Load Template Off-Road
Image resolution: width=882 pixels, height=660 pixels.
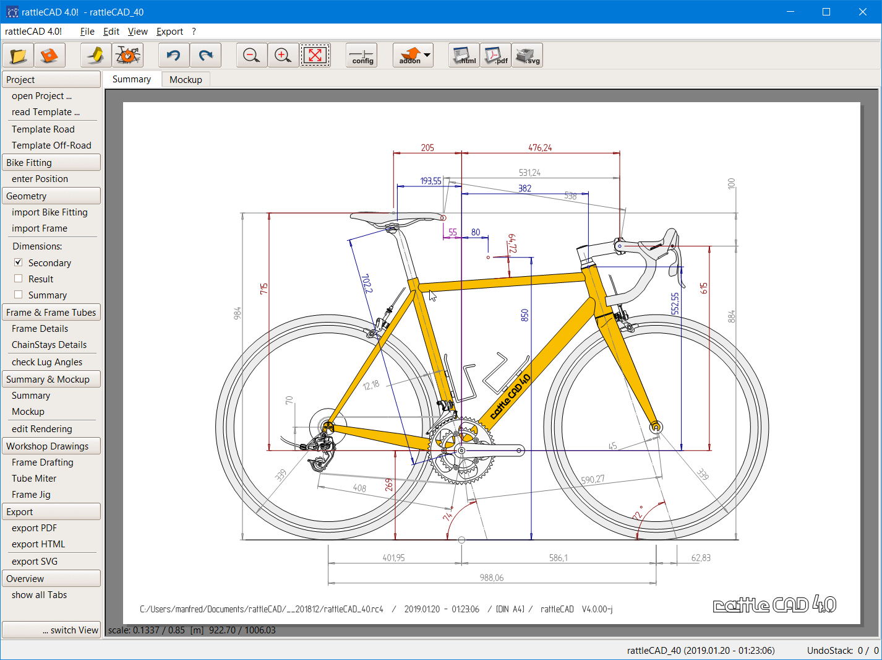[x=51, y=145]
